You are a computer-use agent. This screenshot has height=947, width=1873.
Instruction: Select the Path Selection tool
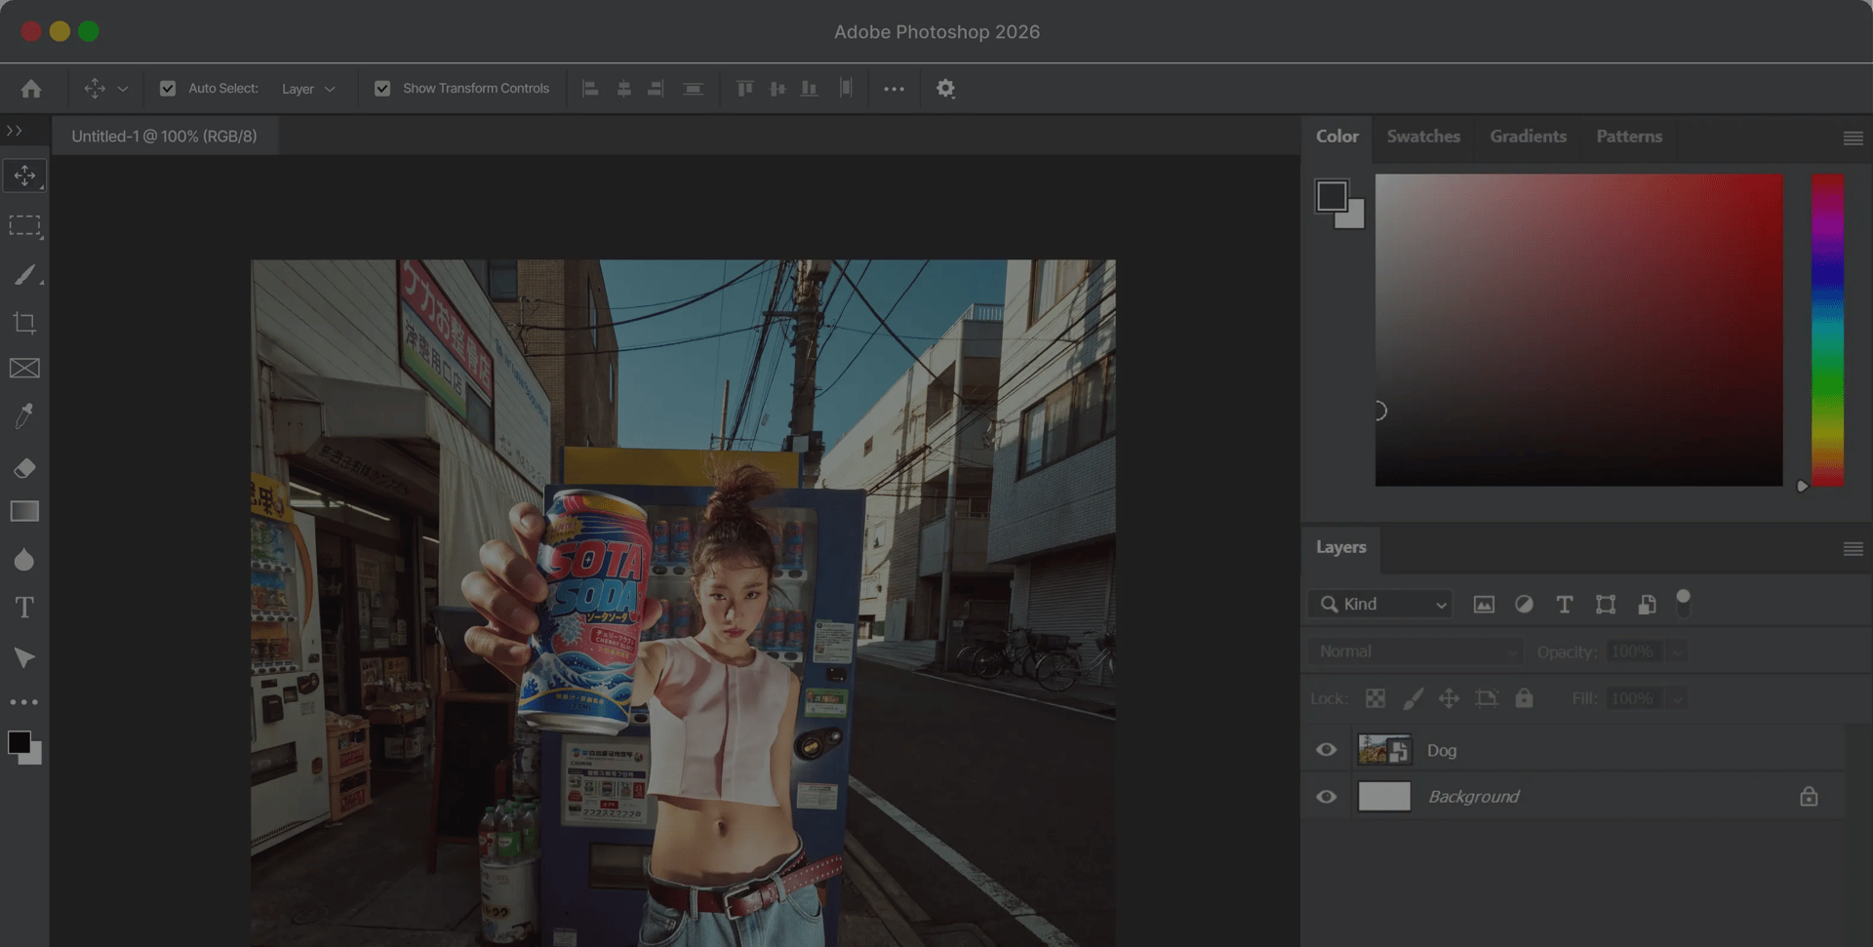click(24, 657)
